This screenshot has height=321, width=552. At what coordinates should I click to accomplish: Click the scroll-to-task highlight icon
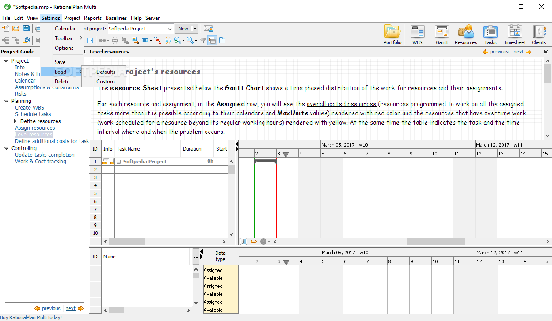(168, 40)
